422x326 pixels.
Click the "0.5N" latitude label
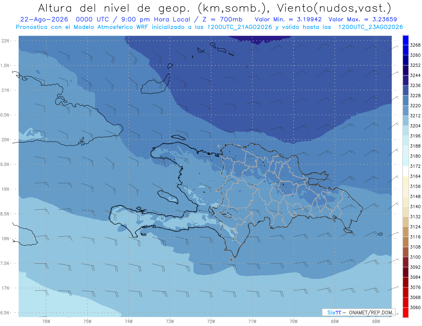5,115
